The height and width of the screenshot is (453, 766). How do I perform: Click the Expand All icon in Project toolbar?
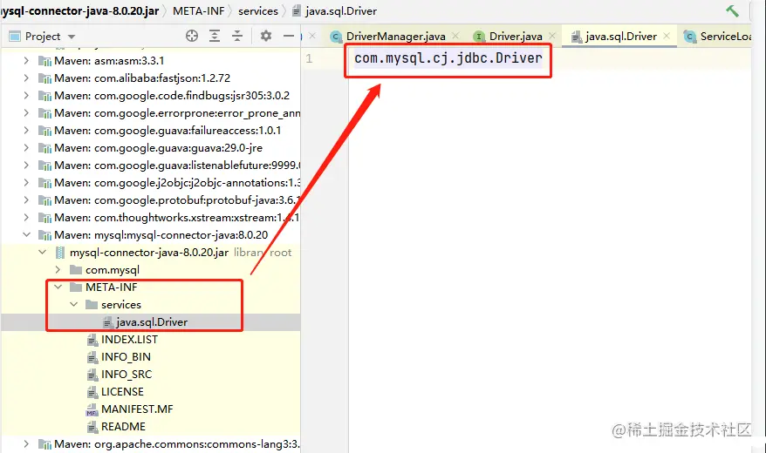(x=215, y=36)
